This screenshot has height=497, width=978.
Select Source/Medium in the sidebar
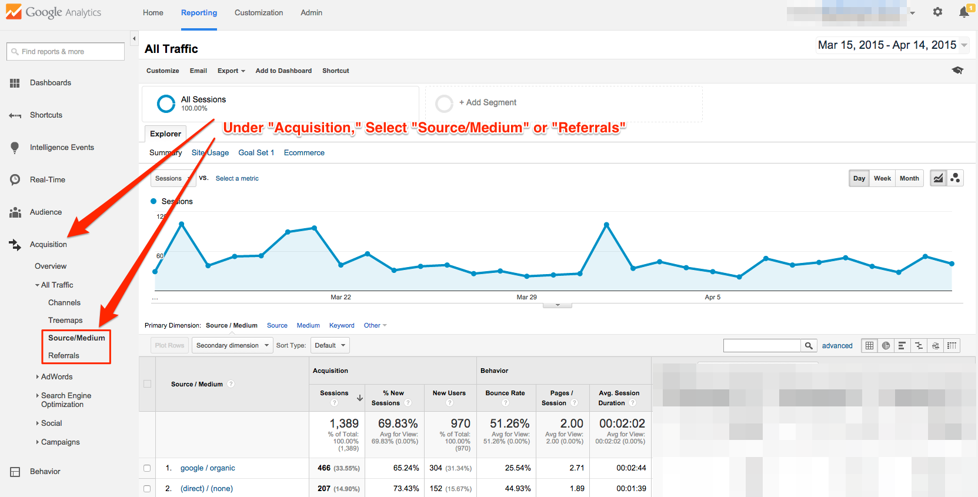76,338
